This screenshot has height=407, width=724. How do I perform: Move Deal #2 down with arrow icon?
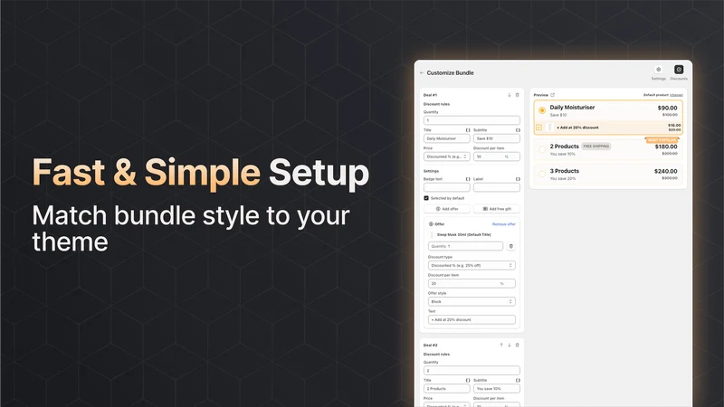[x=510, y=345]
